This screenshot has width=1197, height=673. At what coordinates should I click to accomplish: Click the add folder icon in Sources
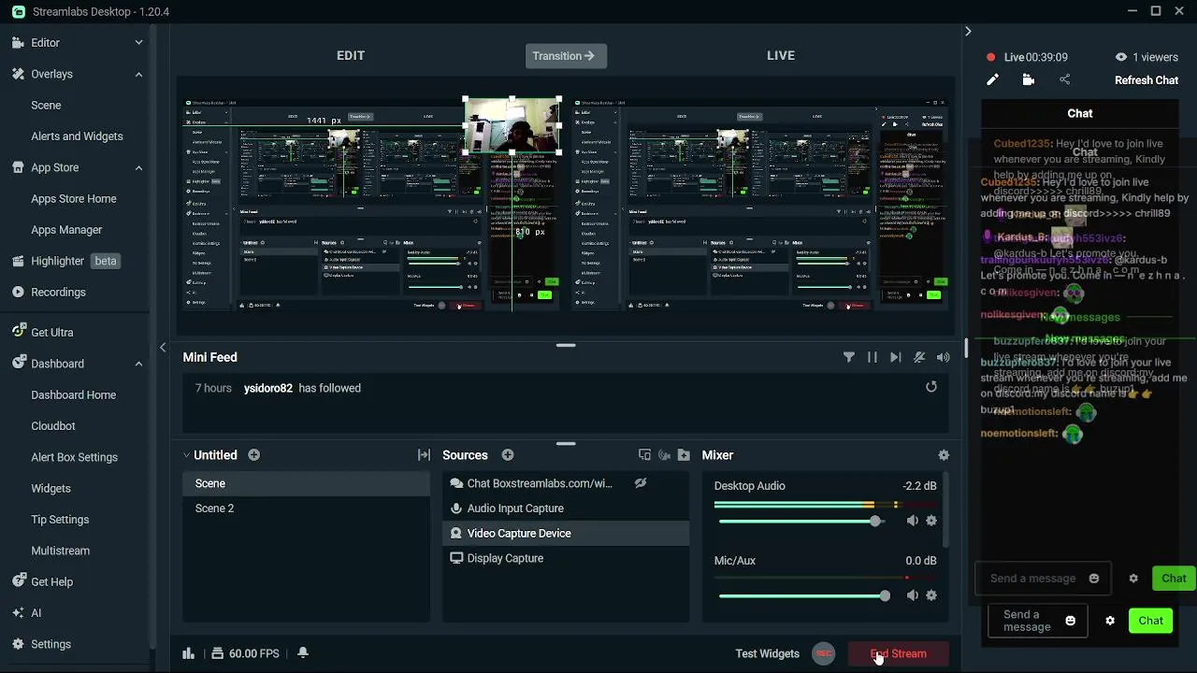coord(684,455)
